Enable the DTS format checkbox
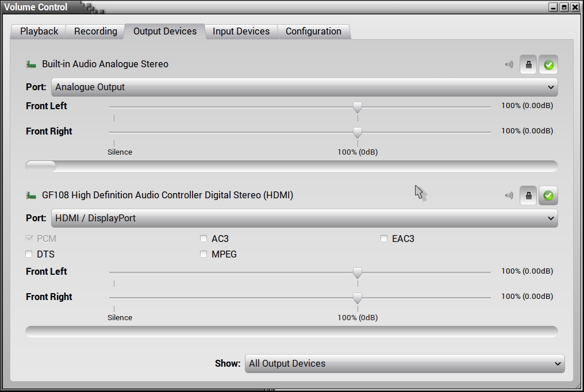The height and width of the screenshot is (392, 584). coord(29,254)
